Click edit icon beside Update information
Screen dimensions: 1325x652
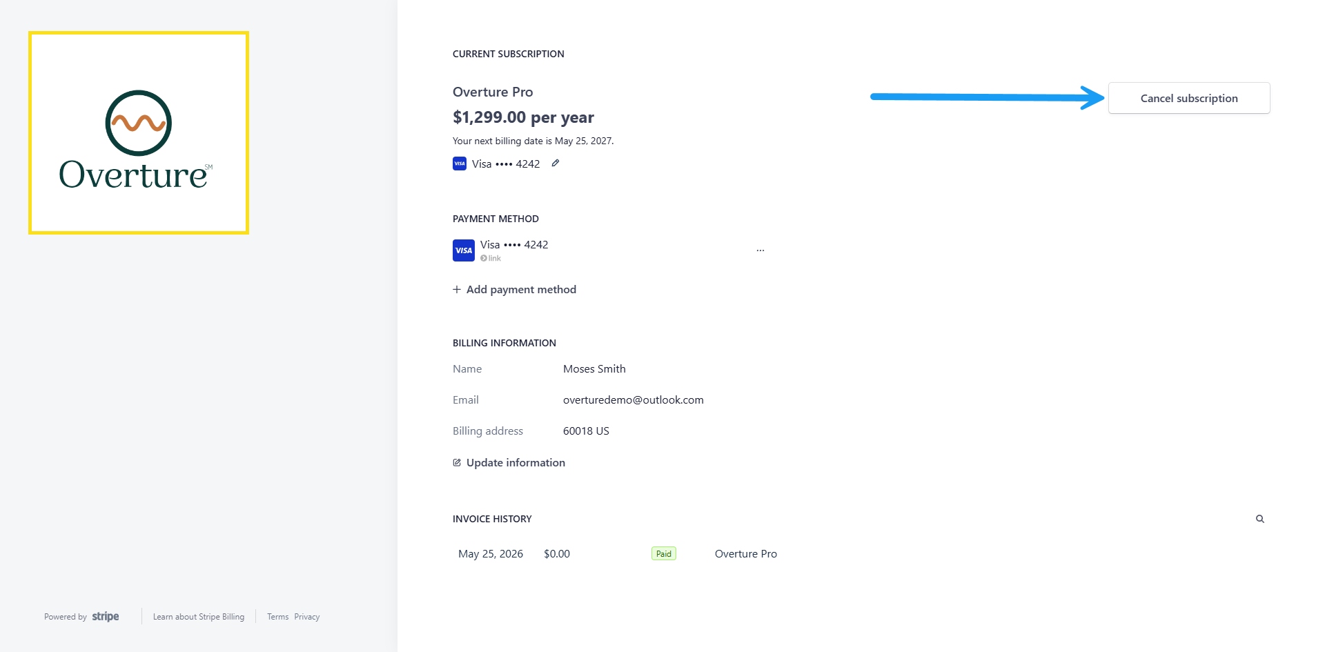click(x=457, y=462)
